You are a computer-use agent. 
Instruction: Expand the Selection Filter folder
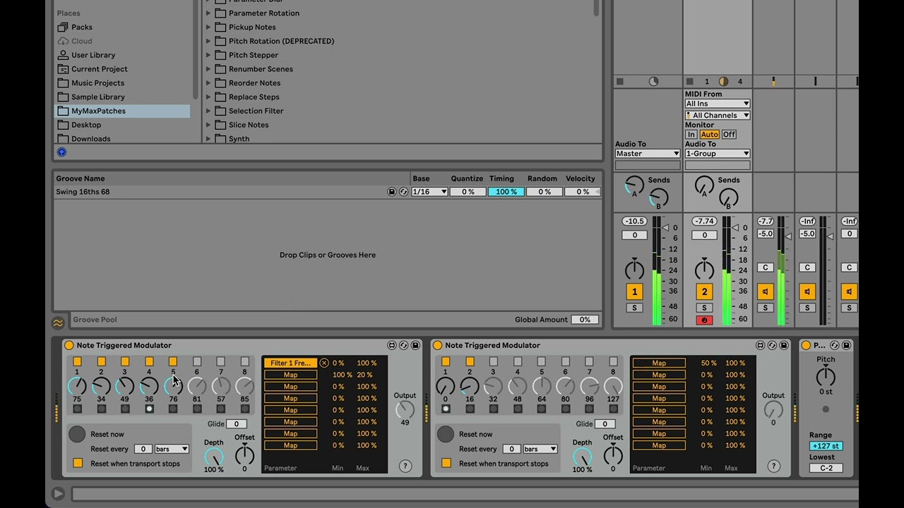point(208,111)
